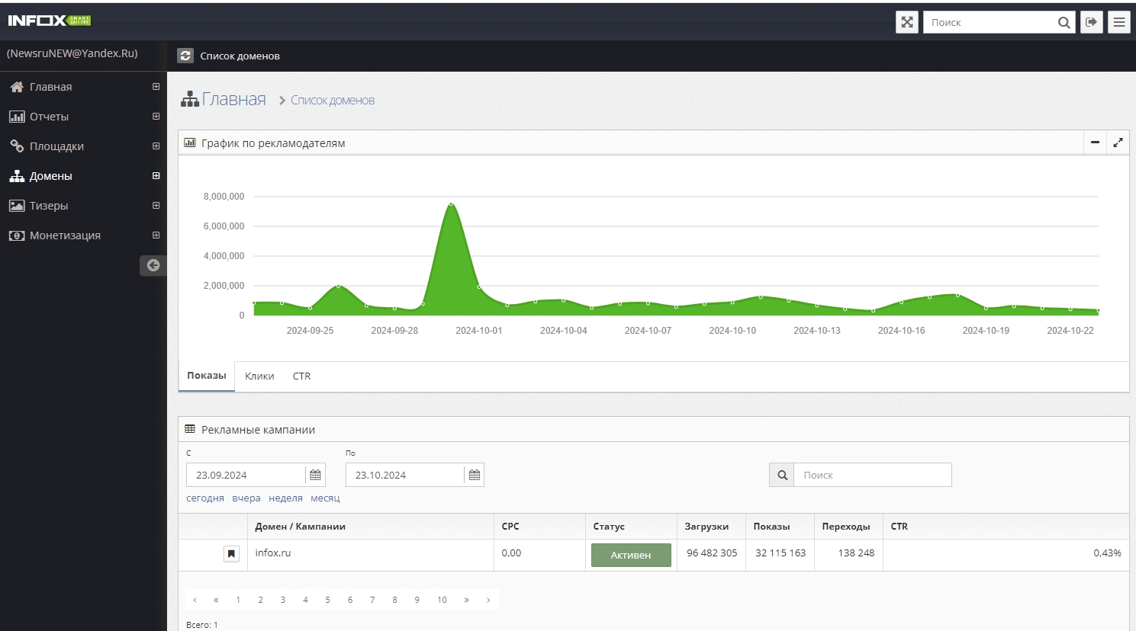This screenshot has width=1136, height=631.
Task: Click the неделя date range link
Action: point(285,498)
